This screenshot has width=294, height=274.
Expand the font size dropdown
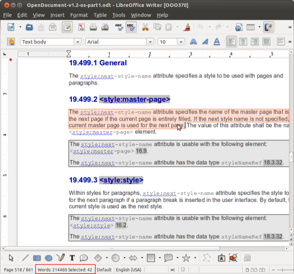pyautogui.click(x=181, y=42)
